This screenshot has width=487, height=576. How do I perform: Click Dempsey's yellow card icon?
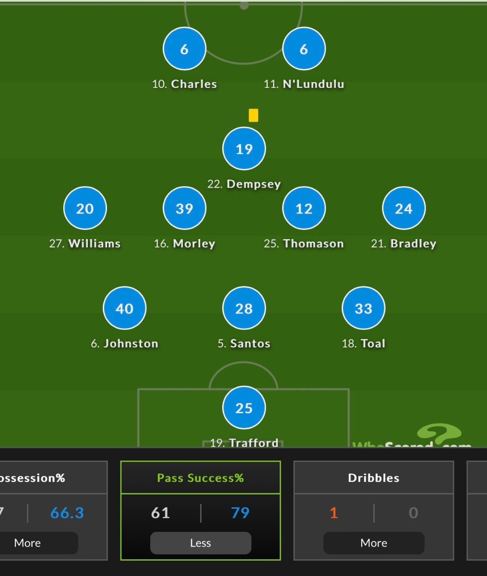253,115
